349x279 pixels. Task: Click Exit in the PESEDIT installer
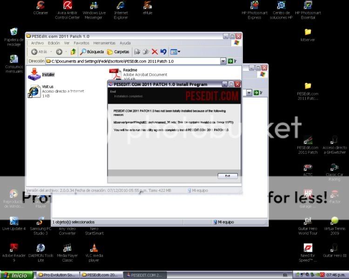pos(228,176)
